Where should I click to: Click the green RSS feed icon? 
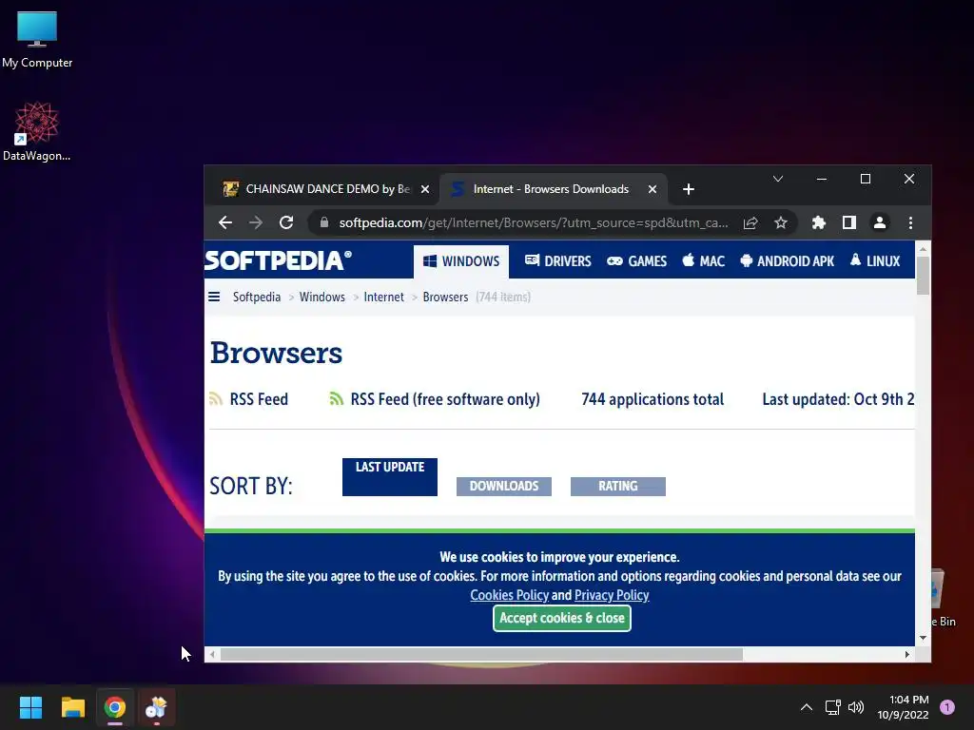[336, 398]
